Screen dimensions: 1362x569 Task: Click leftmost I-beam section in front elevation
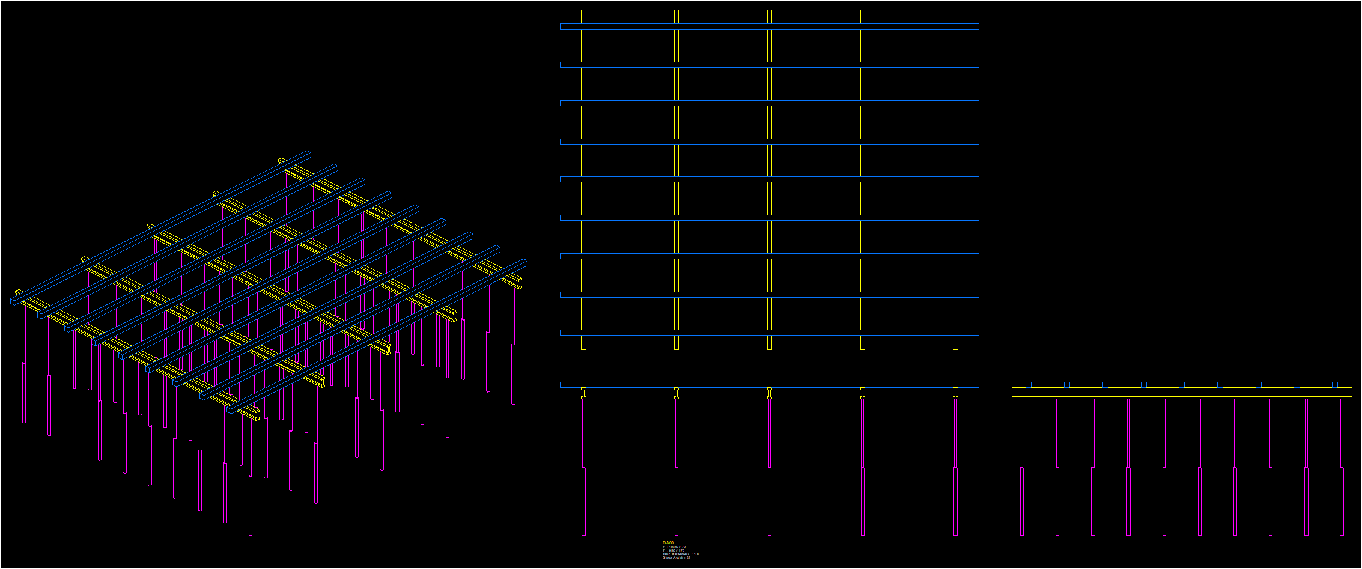pyautogui.click(x=583, y=393)
